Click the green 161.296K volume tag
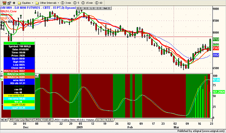 tap(219, 92)
